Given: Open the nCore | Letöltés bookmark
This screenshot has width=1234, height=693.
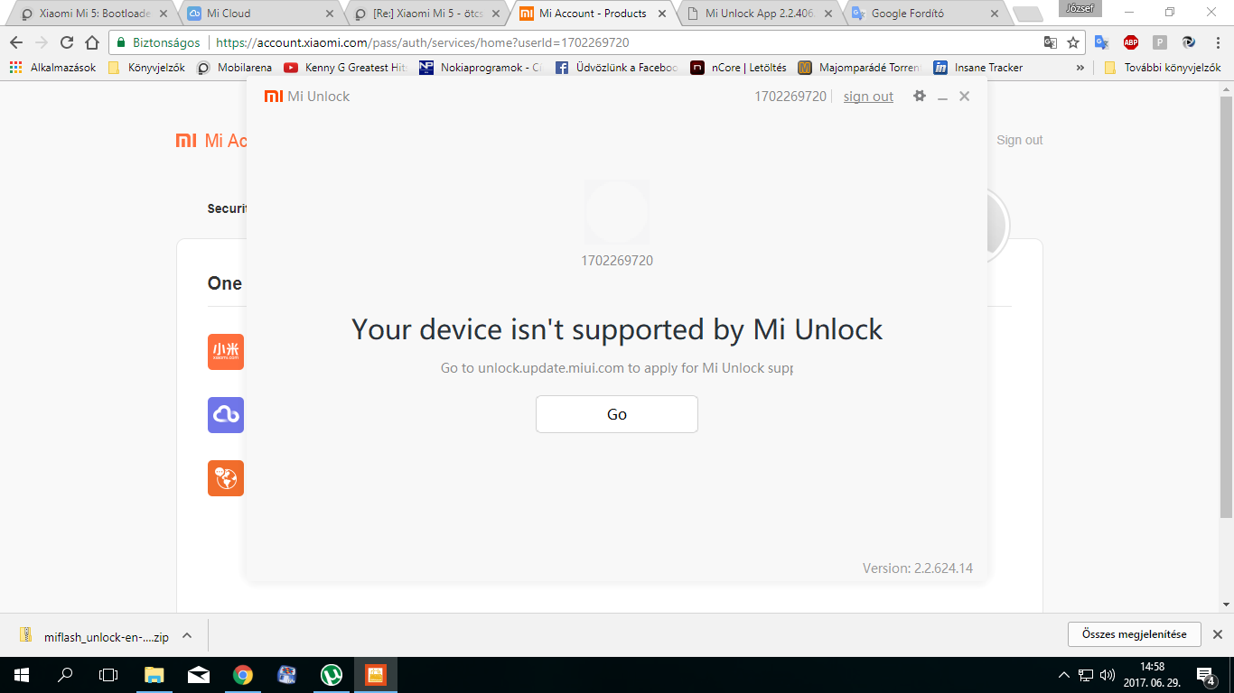Looking at the screenshot, I should coord(738,68).
